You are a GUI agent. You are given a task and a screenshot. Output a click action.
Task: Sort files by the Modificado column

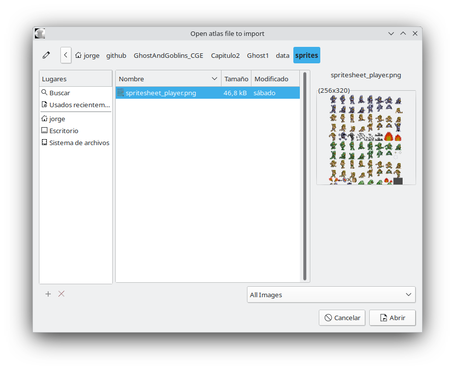point(271,79)
